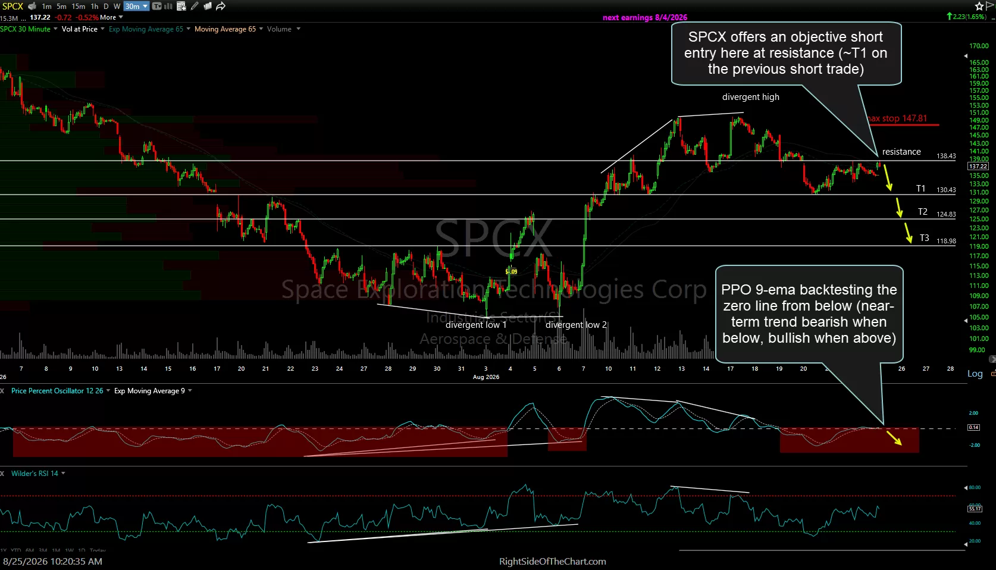The height and width of the screenshot is (570, 996).
Task: Click the 15.3M volume readout
Action: pyautogui.click(x=9, y=18)
